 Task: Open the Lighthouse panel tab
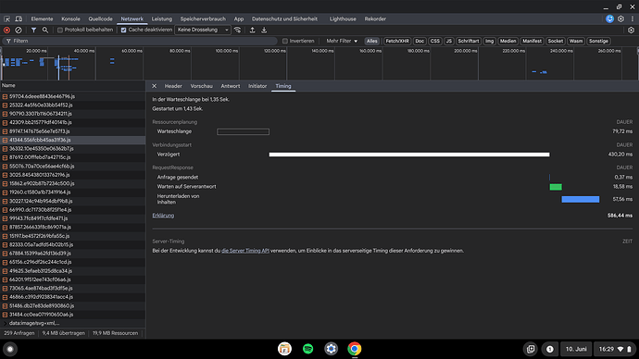pos(343,19)
